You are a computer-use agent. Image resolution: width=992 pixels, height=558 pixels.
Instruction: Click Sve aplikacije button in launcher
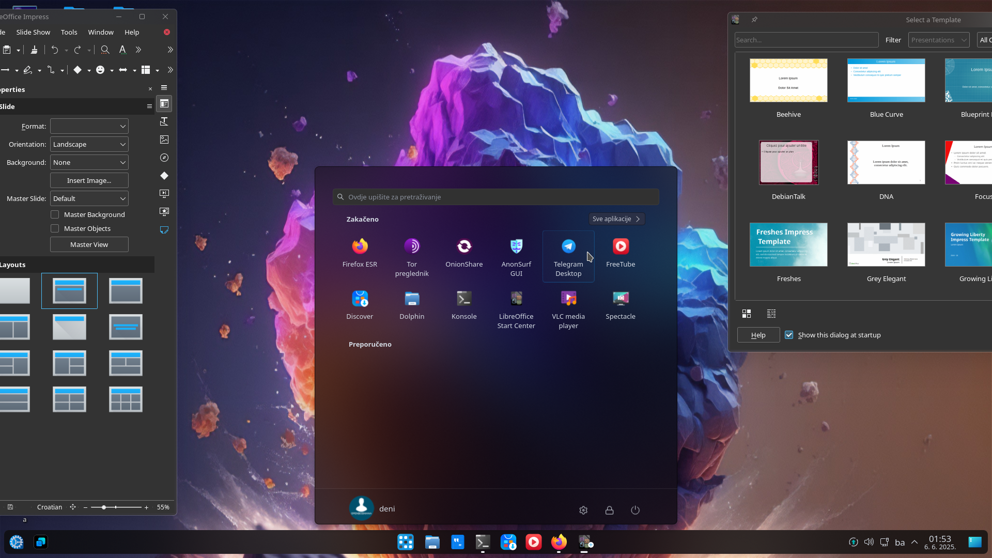click(616, 219)
